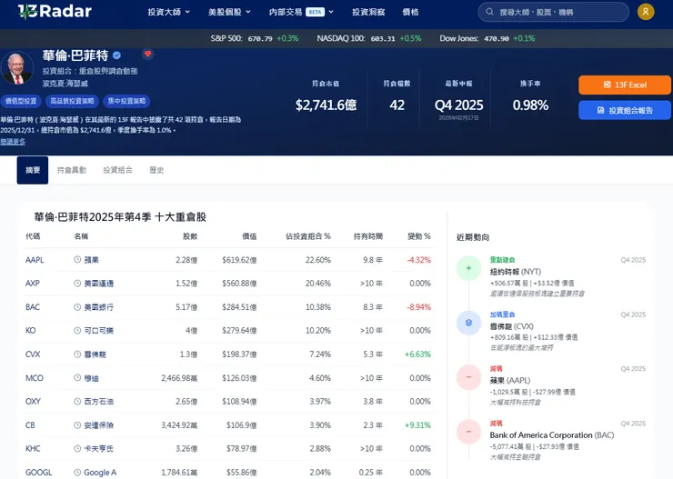The image size is (673, 479).
Task: Open the user account avatar icon
Action: [646, 12]
